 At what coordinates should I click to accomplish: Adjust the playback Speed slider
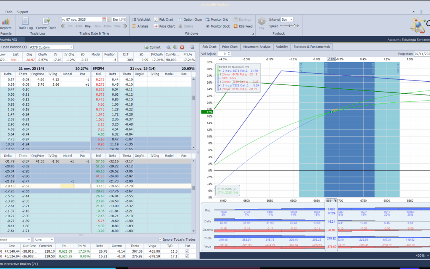tap(289, 26)
